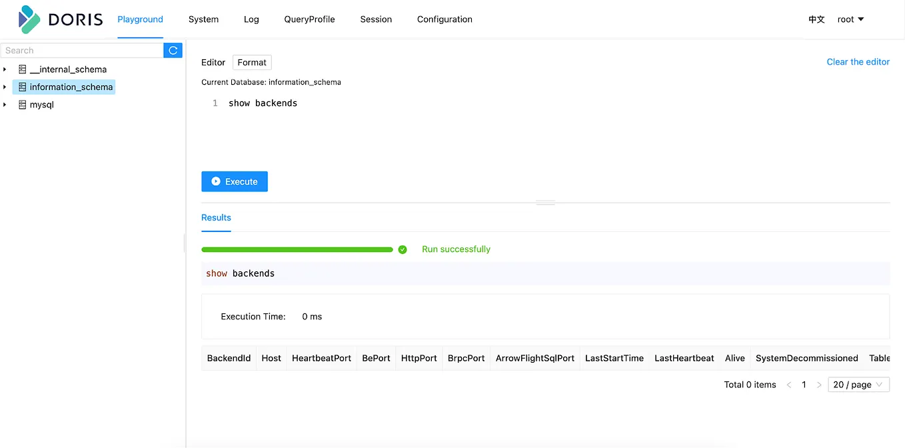Select the Results tab
The image size is (905, 448).
coord(216,217)
